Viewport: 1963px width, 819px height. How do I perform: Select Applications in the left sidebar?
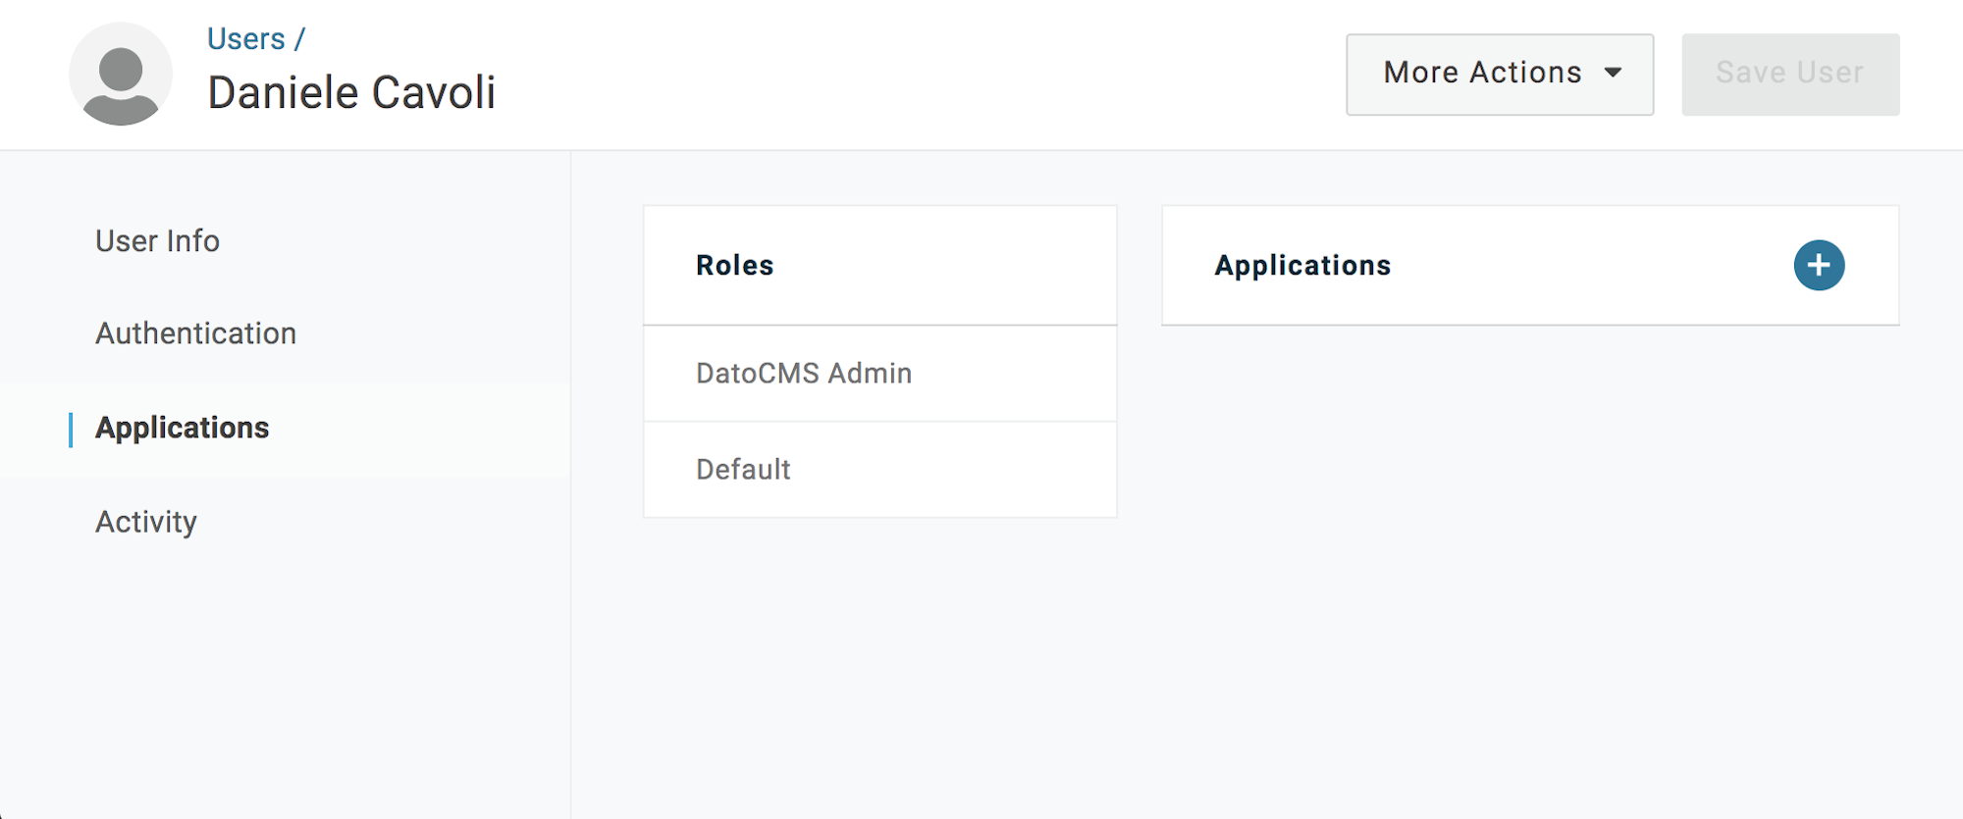pyautogui.click(x=182, y=428)
